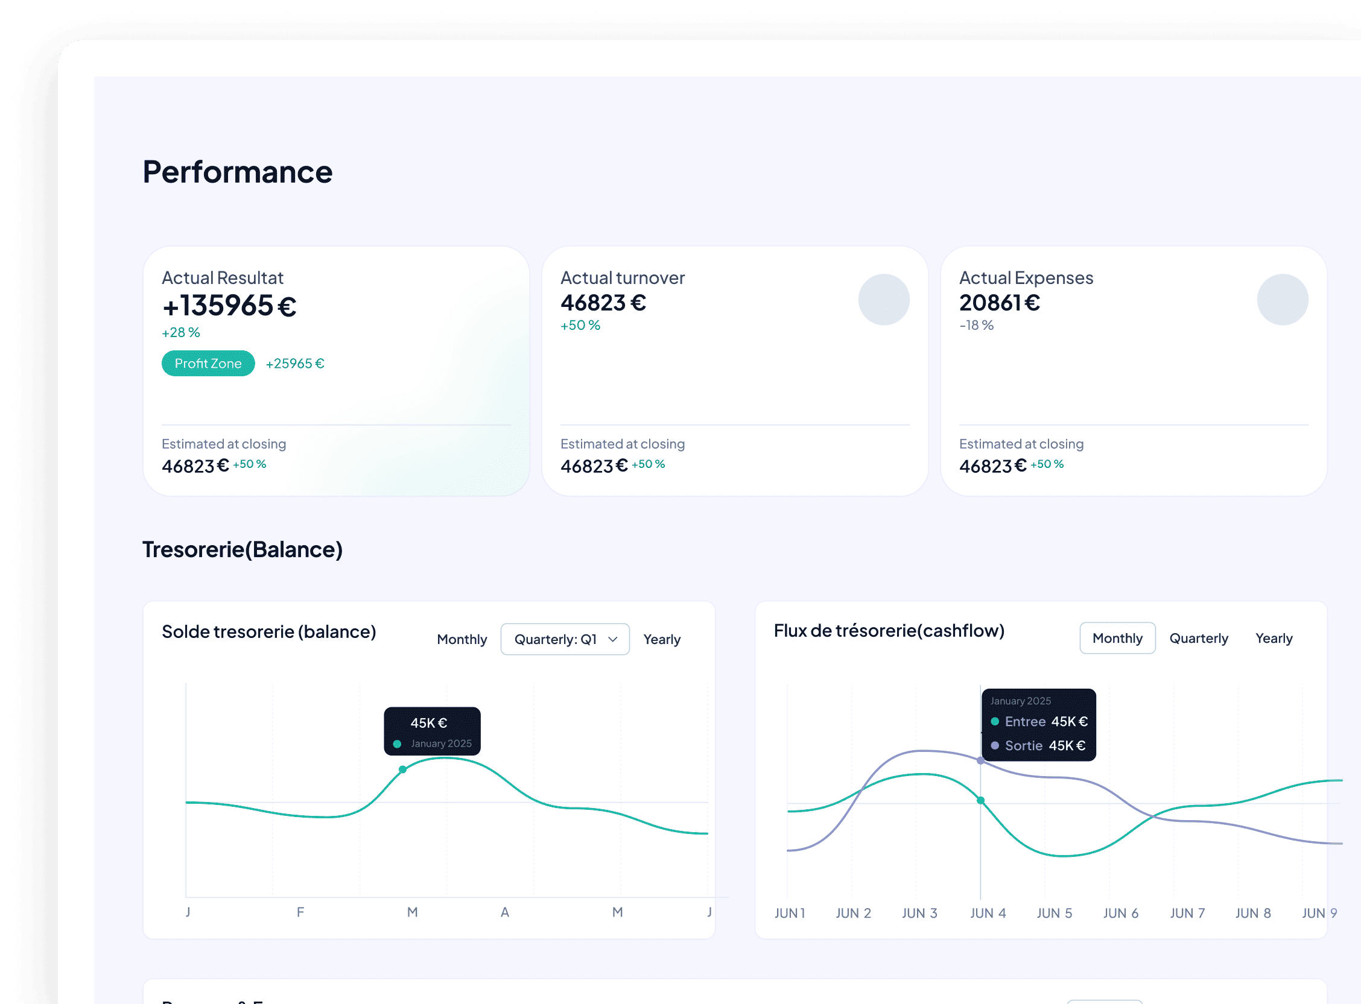The height and width of the screenshot is (1004, 1361).
Task: Click purple Sortie point on cashflow chart
Action: (x=980, y=760)
